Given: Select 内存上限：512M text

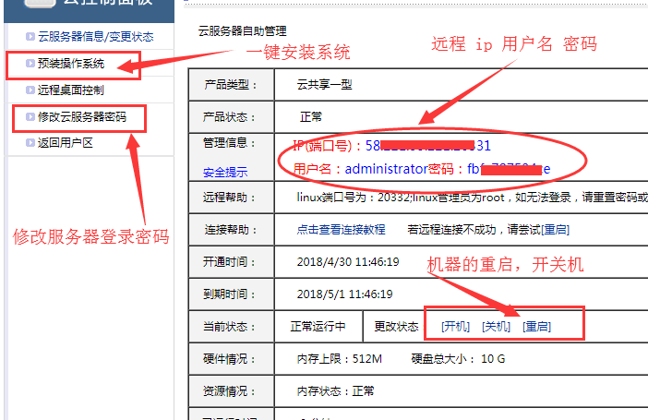Looking at the screenshot, I should 340,359.
